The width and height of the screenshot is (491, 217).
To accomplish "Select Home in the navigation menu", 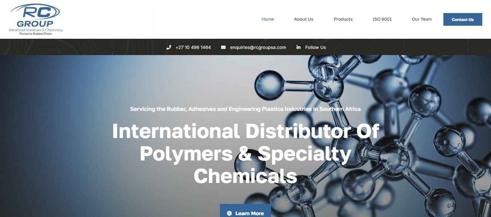I will [267, 19].
